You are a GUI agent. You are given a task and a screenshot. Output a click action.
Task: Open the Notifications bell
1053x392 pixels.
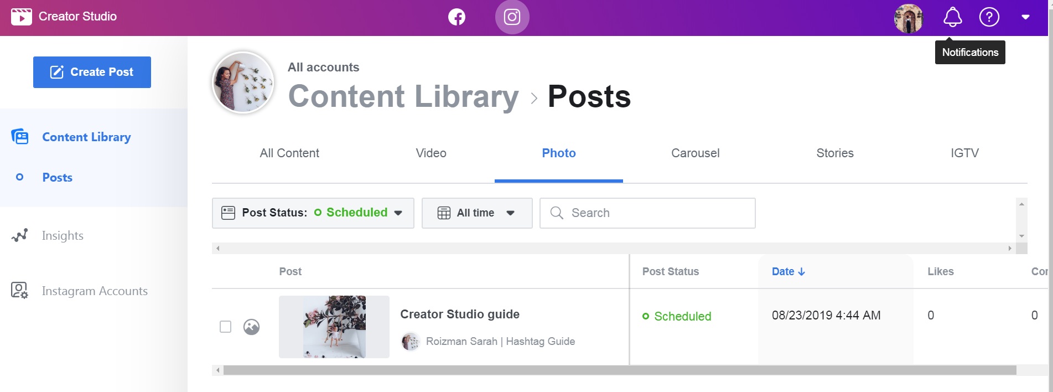point(952,17)
